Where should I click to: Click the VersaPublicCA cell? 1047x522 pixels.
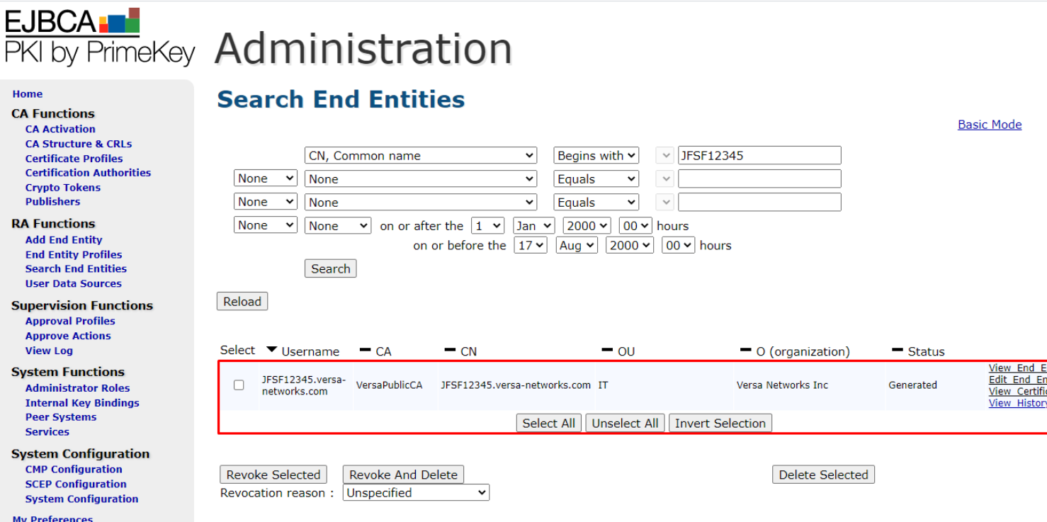[389, 385]
